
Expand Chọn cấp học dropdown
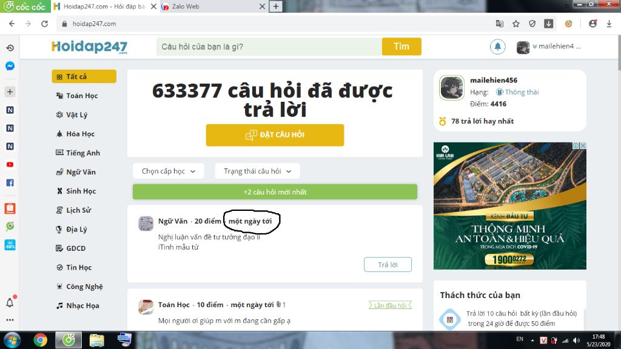(x=169, y=171)
